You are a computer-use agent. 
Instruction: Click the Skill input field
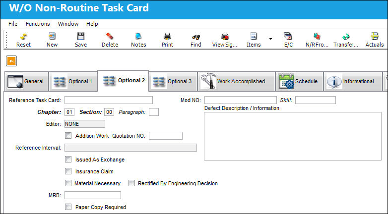(x=316, y=100)
